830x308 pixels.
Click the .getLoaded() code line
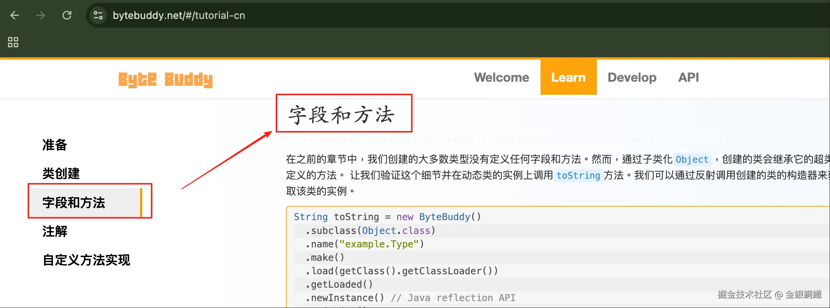pyautogui.click(x=339, y=284)
